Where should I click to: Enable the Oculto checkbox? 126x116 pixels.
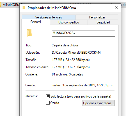pyautogui.click(x=48, y=103)
